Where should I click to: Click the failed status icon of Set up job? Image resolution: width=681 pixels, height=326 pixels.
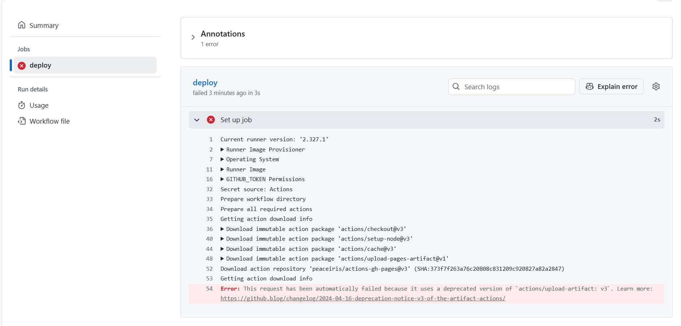(211, 120)
